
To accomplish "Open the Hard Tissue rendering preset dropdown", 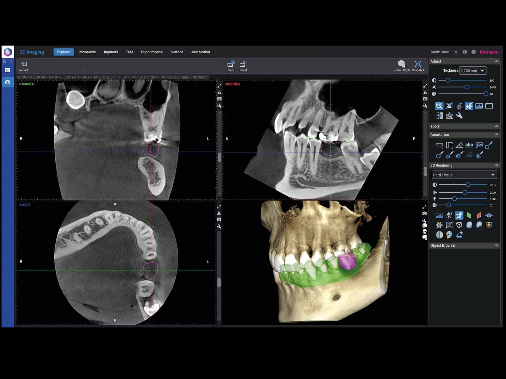I will click(464, 175).
